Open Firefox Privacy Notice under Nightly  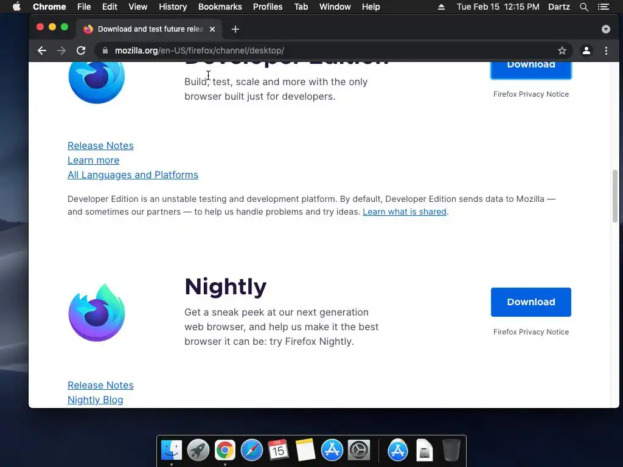[x=531, y=331]
